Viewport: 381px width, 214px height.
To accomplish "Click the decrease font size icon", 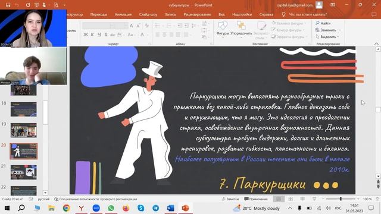I will (138, 26).
